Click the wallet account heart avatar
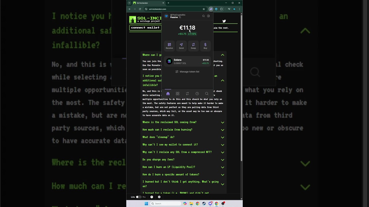369x207 pixels. [166, 16]
